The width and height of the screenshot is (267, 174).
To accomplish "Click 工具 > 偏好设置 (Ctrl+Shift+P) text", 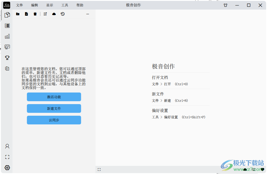I will [178, 117].
